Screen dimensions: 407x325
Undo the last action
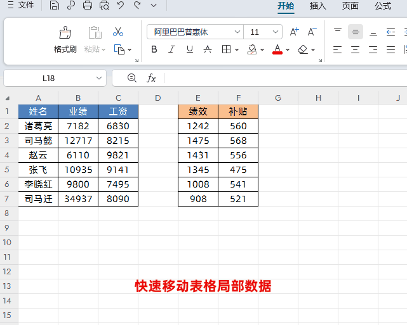121,5
